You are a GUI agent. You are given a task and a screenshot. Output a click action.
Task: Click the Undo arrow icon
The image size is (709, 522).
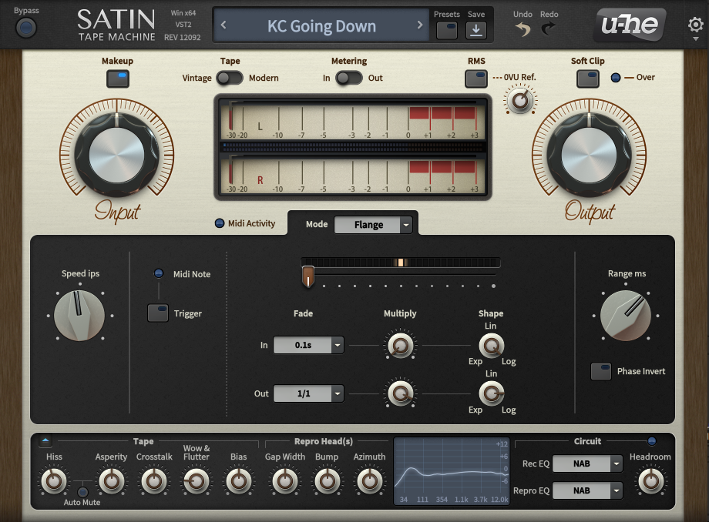pyautogui.click(x=523, y=29)
